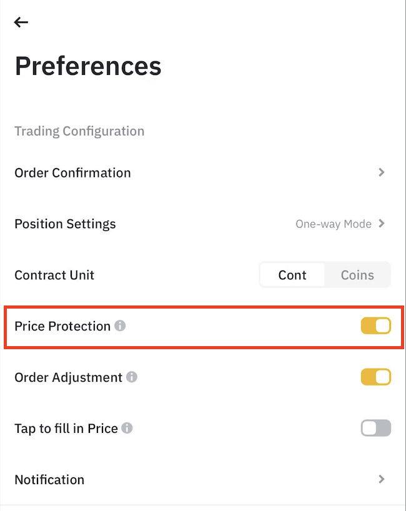
Task: Enable Tap to fill in Price toggle
Action: 375,429
